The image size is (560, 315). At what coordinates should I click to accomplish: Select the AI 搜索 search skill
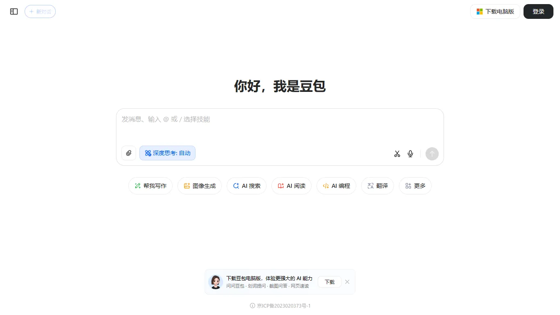pyautogui.click(x=246, y=185)
